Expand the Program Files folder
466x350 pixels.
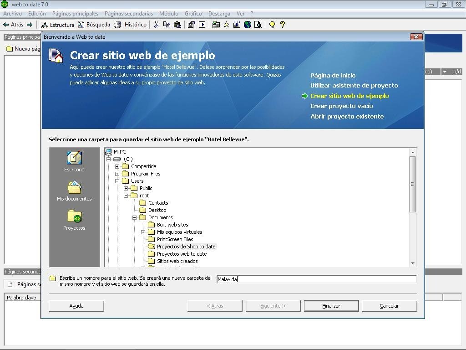pos(117,174)
